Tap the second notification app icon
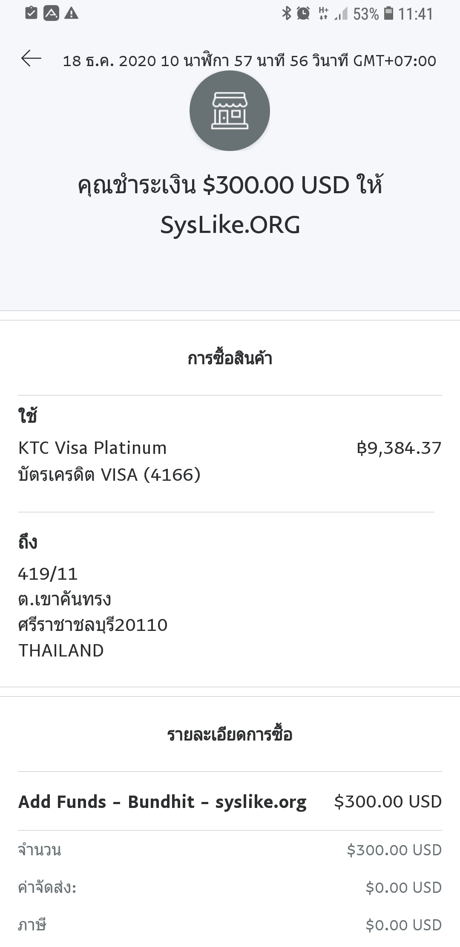The height and width of the screenshot is (947, 460). [x=51, y=14]
